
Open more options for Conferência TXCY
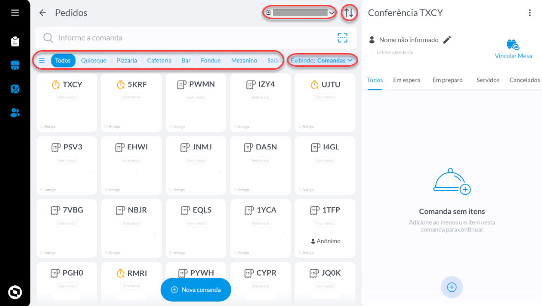coord(530,13)
